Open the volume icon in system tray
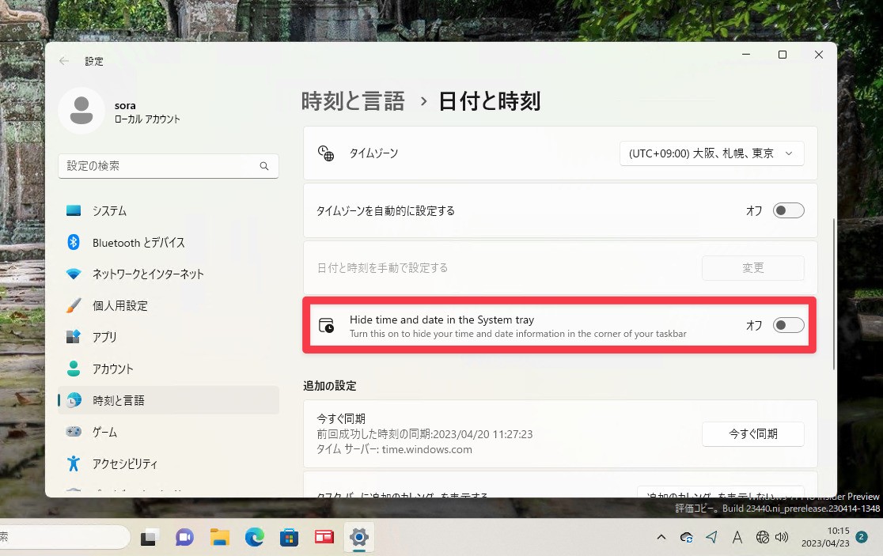Image resolution: width=883 pixels, height=556 pixels. coord(783,537)
